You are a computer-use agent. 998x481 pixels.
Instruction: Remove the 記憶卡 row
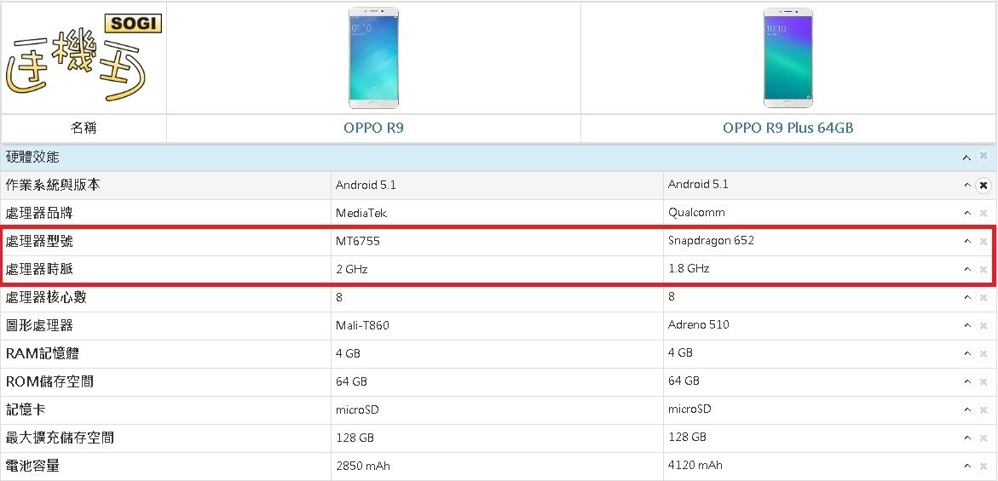click(x=984, y=409)
